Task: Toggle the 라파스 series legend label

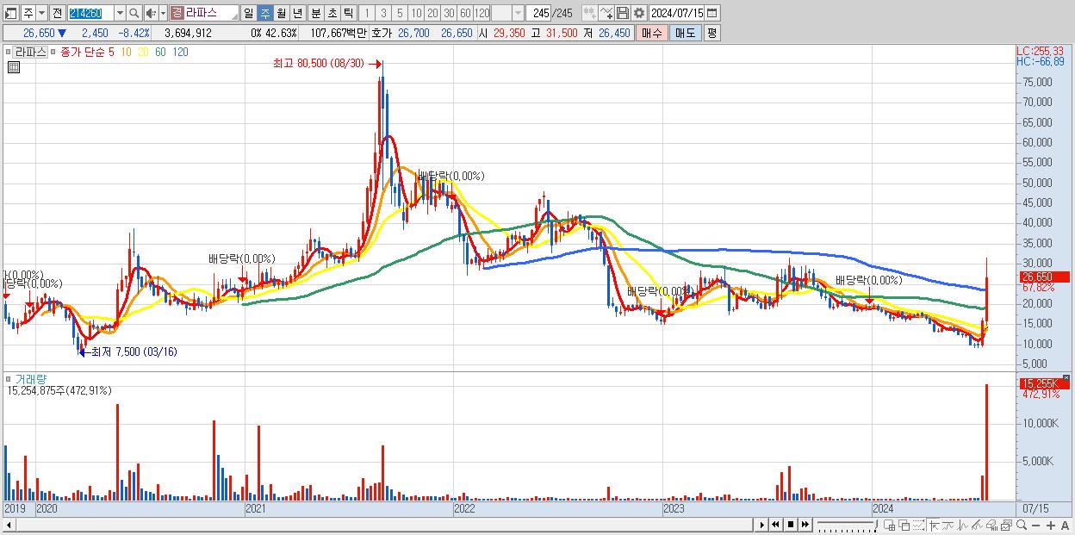Action: (x=30, y=52)
